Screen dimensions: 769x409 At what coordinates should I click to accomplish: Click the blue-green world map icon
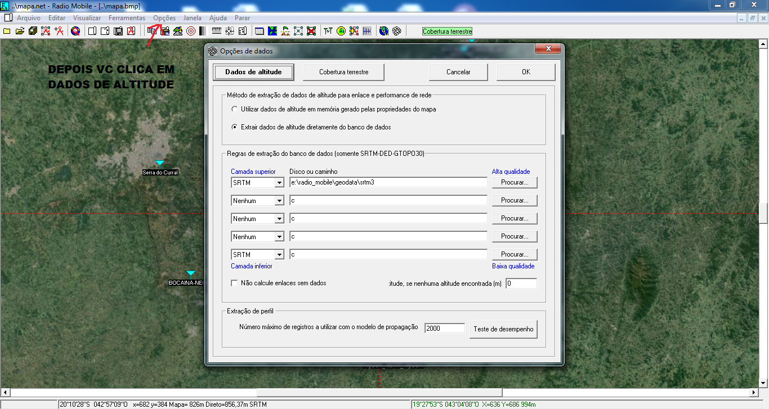click(272, 31)
